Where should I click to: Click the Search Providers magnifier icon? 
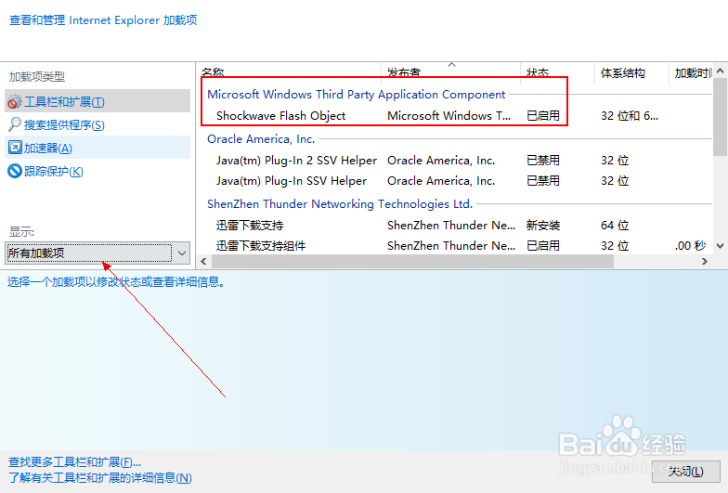pyautogui.click(x=15, y=124)
